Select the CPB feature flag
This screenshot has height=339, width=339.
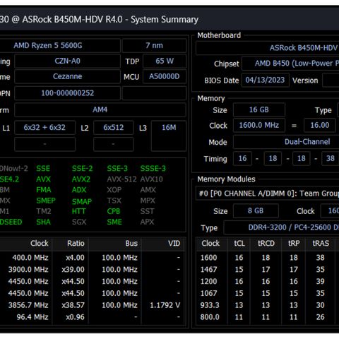[x=114, y=211]
